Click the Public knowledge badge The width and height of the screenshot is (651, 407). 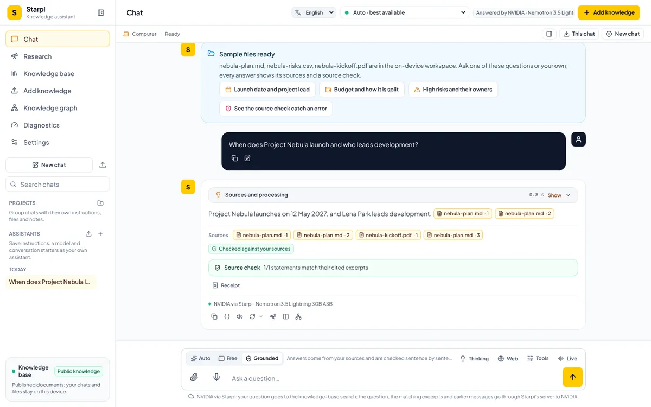pos(79,371)
